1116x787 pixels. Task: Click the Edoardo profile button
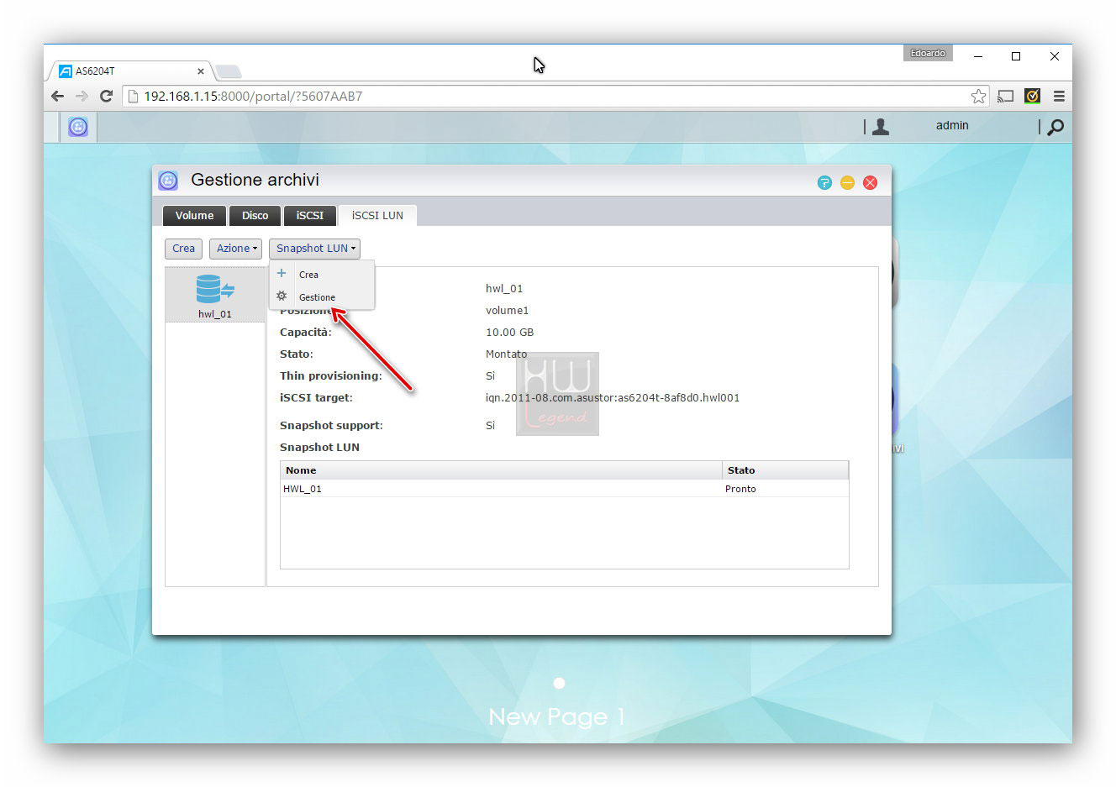(928, 54)
